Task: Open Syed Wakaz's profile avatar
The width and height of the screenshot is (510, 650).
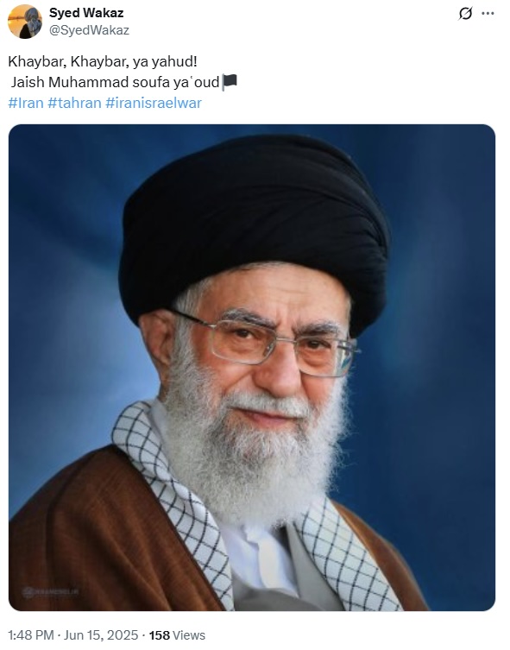Action: point(25,22)
